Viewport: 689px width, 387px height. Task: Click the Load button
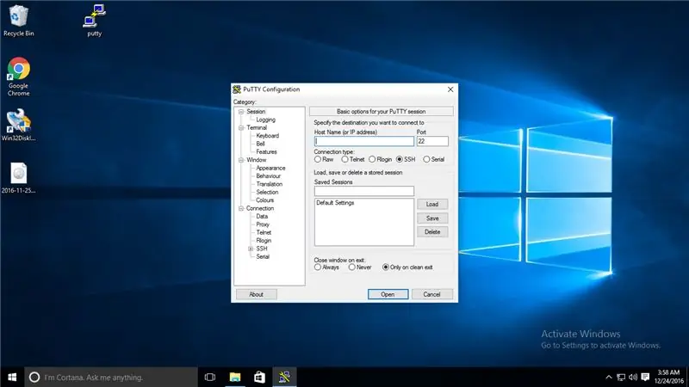(432, 205)
